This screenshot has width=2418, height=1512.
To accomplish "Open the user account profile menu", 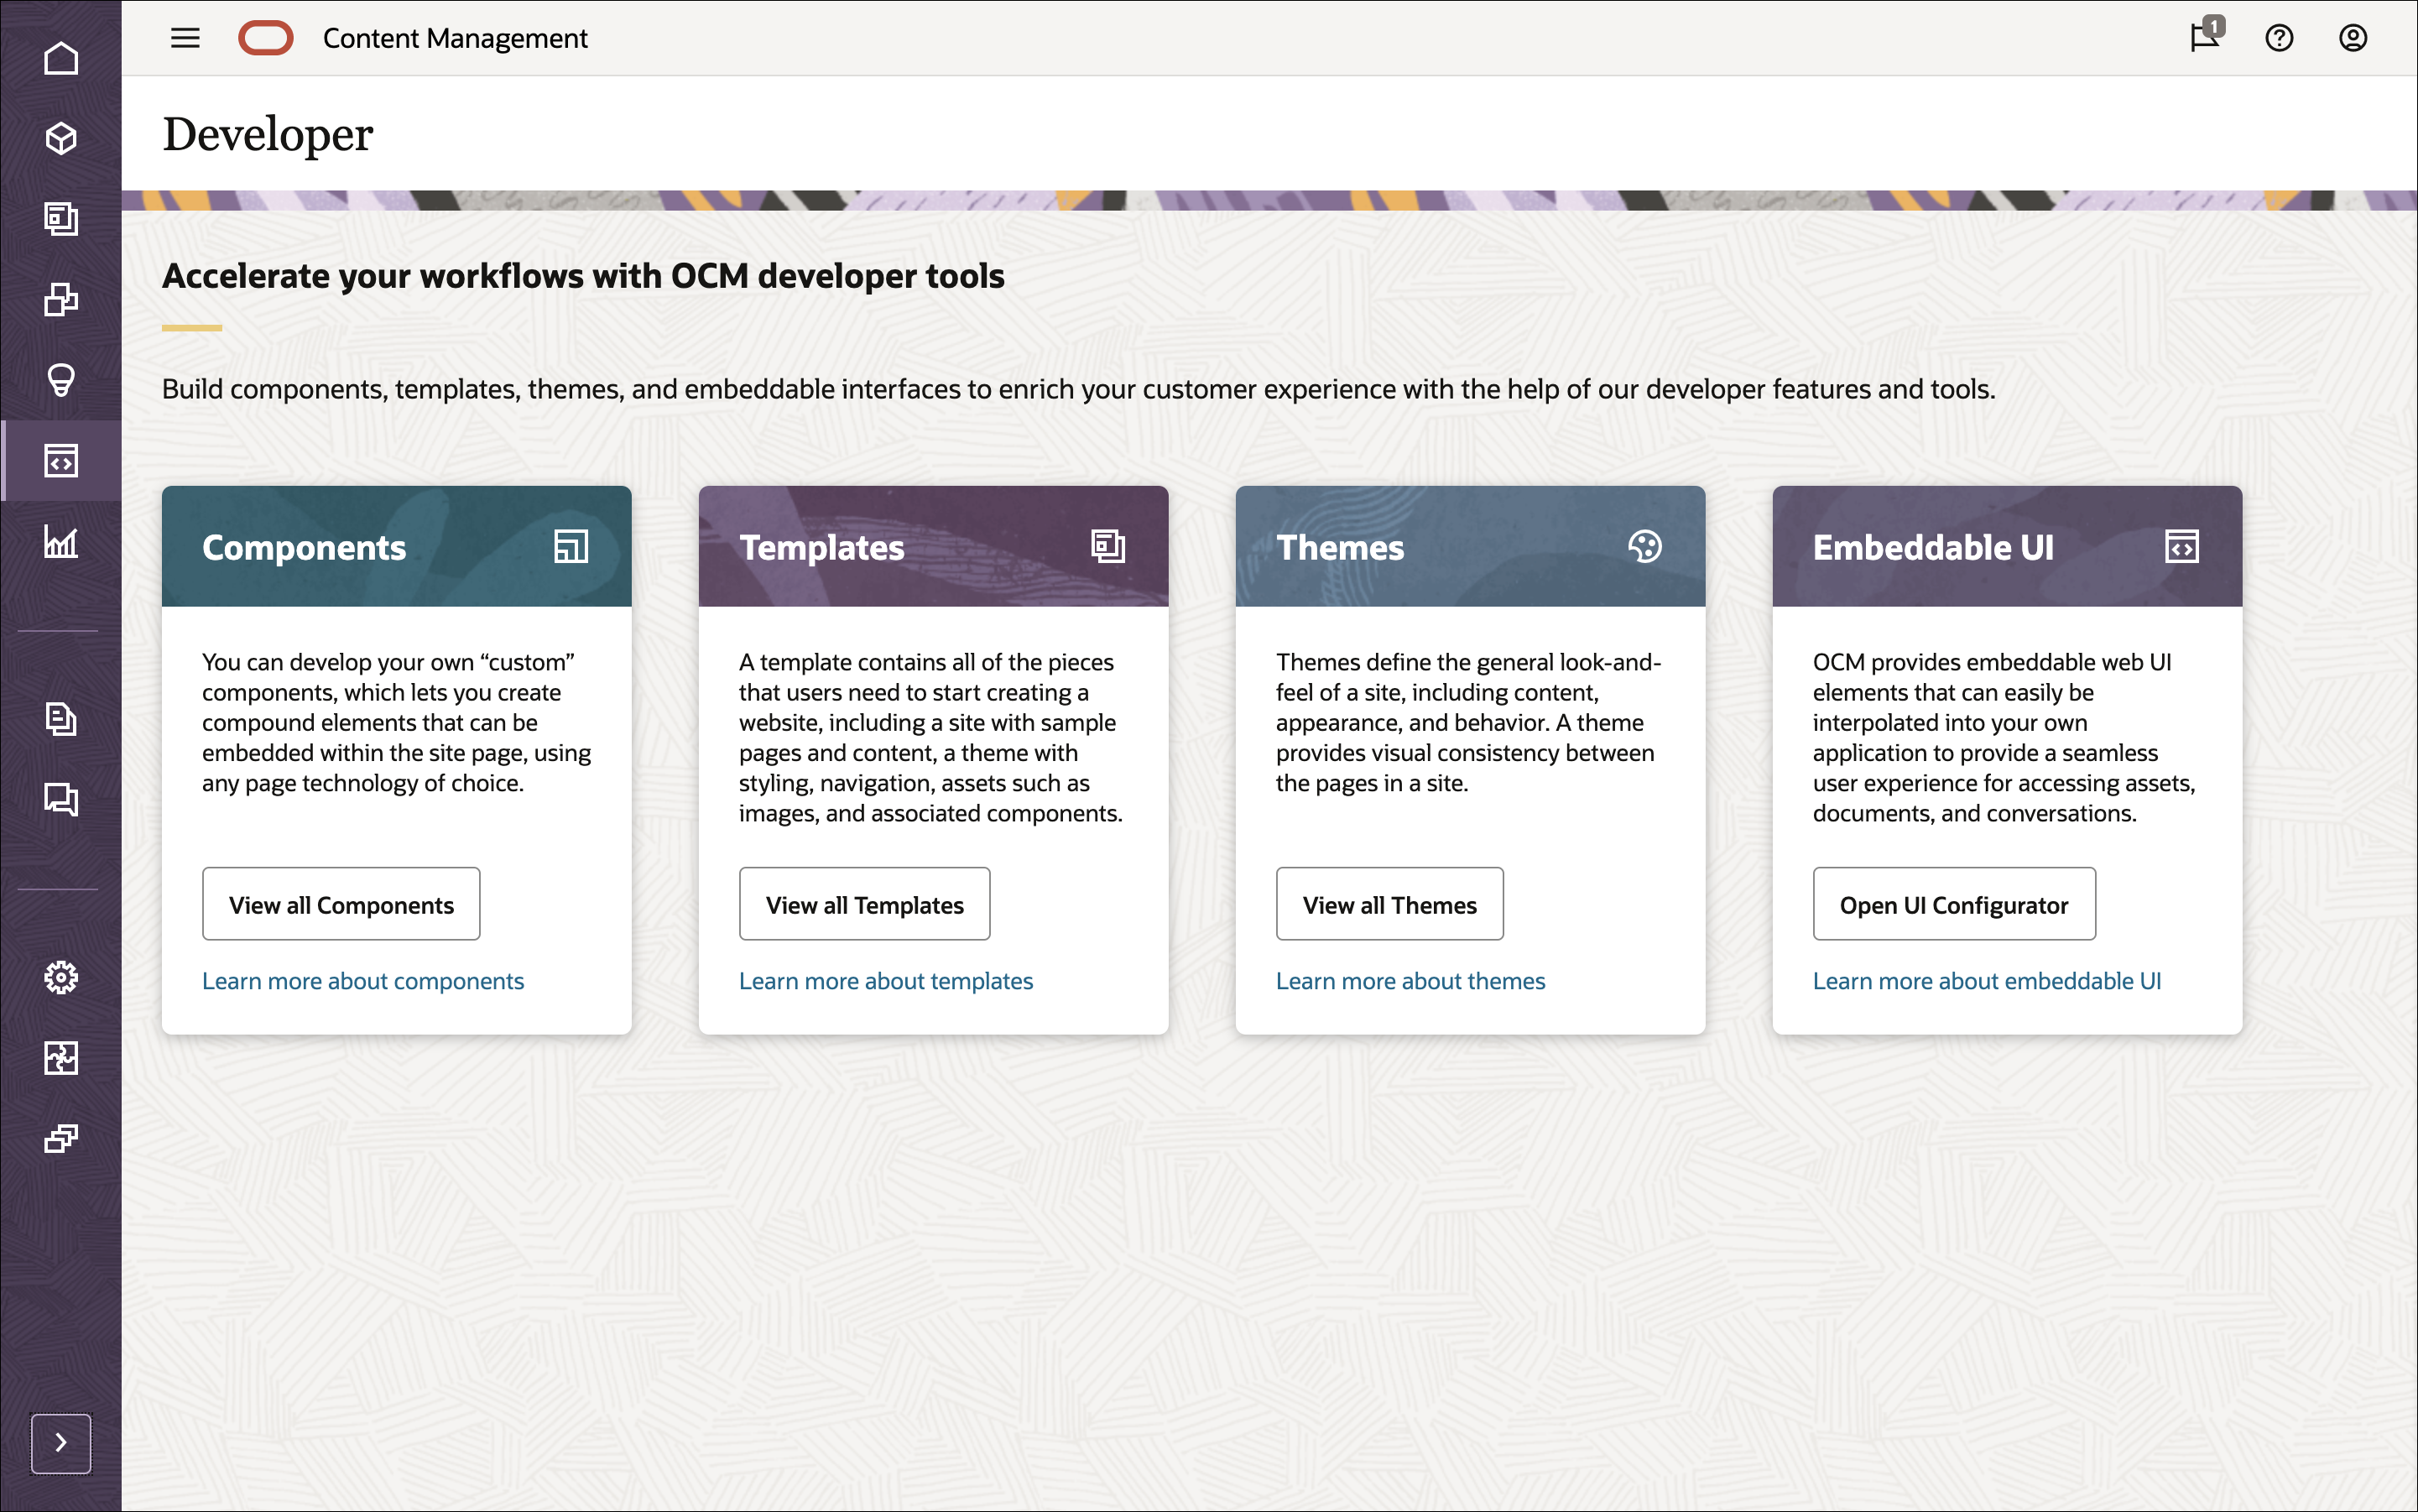I will click(2352, 38).
